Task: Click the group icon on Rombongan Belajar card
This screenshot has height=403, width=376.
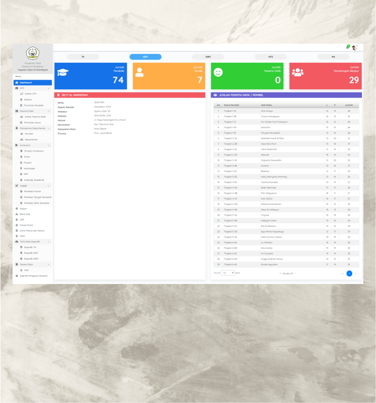Action: click(x=297, y=72)
